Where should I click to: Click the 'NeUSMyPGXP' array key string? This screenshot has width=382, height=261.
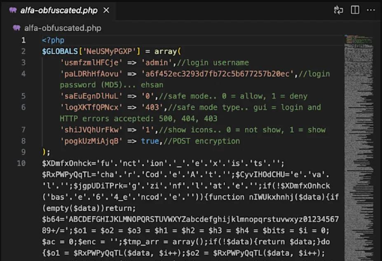pos(109,51)
